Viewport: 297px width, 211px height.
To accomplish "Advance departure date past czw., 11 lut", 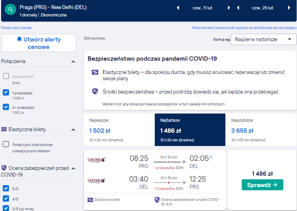I will [x=228, y=8].
